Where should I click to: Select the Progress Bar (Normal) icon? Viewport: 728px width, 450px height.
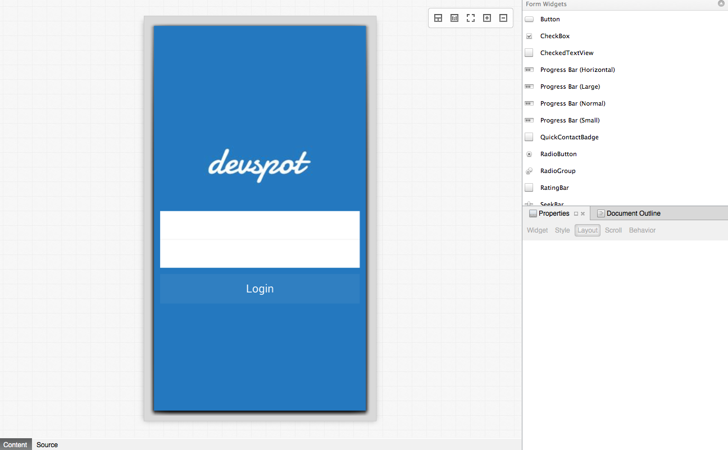529,103
